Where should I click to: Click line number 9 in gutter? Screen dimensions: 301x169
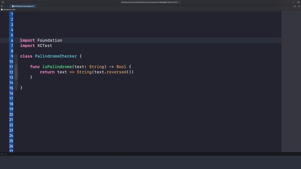(x=12, y=56)
